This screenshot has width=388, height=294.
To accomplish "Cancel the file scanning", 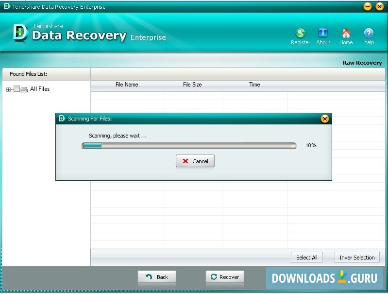I will [195, 161].
